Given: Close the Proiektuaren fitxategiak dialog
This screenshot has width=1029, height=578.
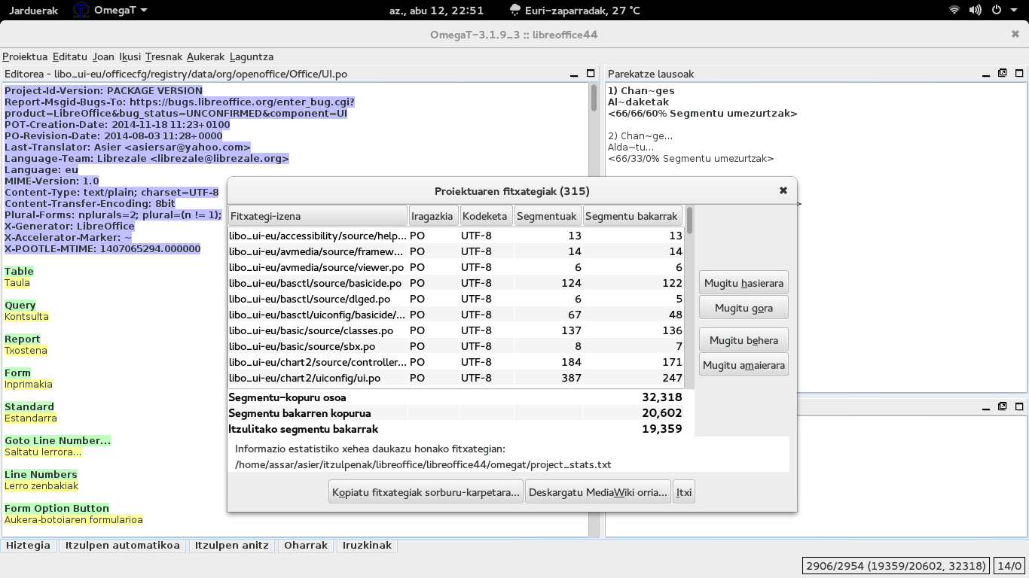Looking at the screenshot, I should pos(783,191).
